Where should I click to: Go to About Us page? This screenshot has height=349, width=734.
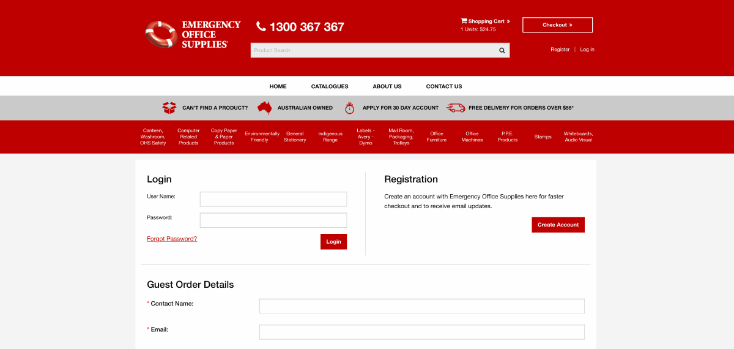[387, 86]
